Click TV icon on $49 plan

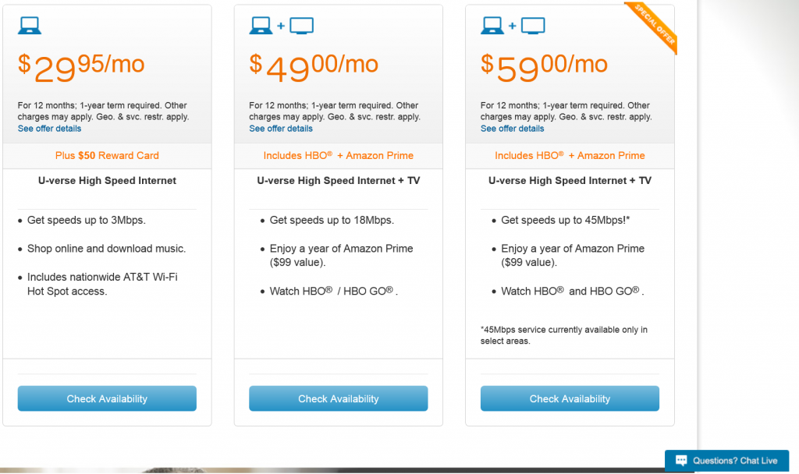[x=302, y=26]
